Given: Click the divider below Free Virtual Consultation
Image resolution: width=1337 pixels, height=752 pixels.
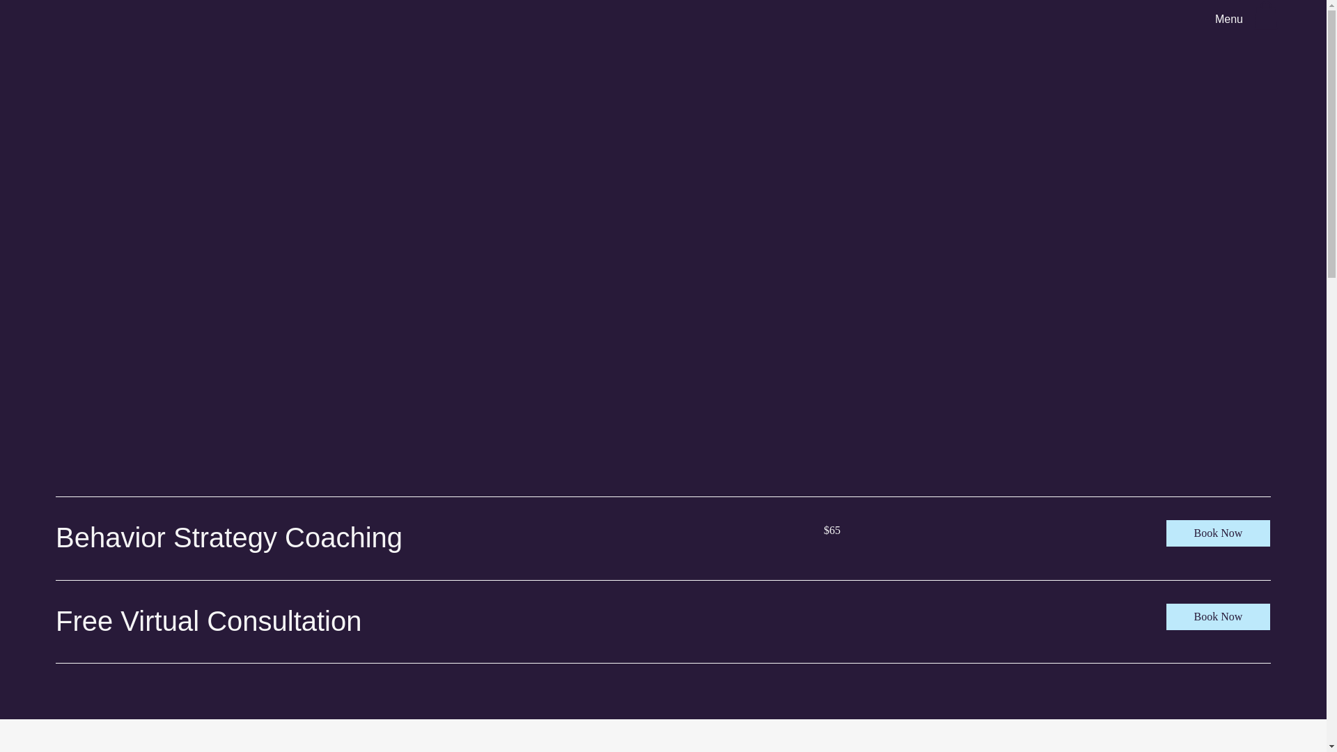Looking at the screenshot, I should 663,663.
